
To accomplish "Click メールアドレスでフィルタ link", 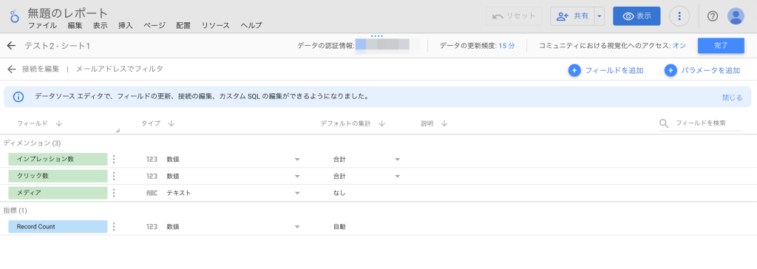I will click(119, 69).
